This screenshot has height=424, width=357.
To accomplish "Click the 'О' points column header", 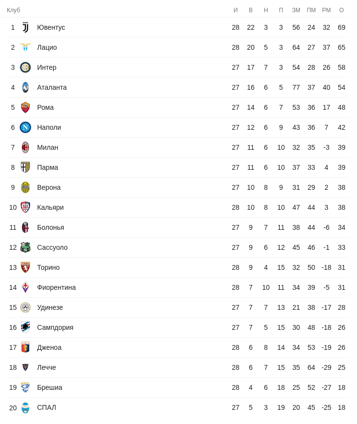I will 341,10.
